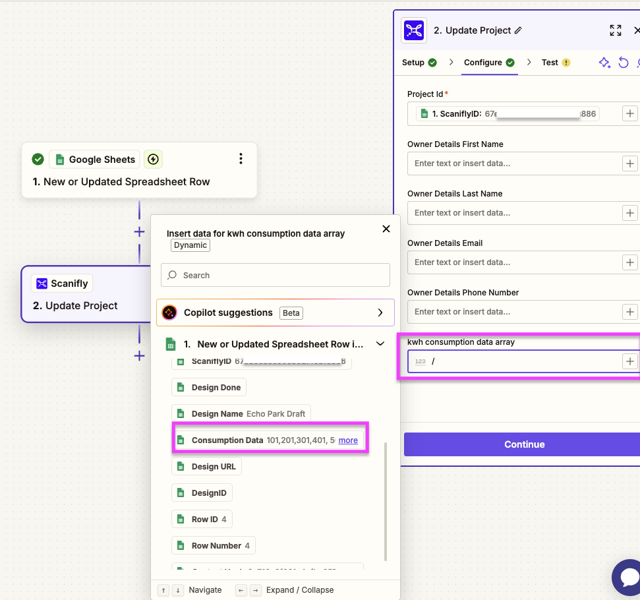Click the Beta badge on Copilot suggestions

click(x=291, y=313)
